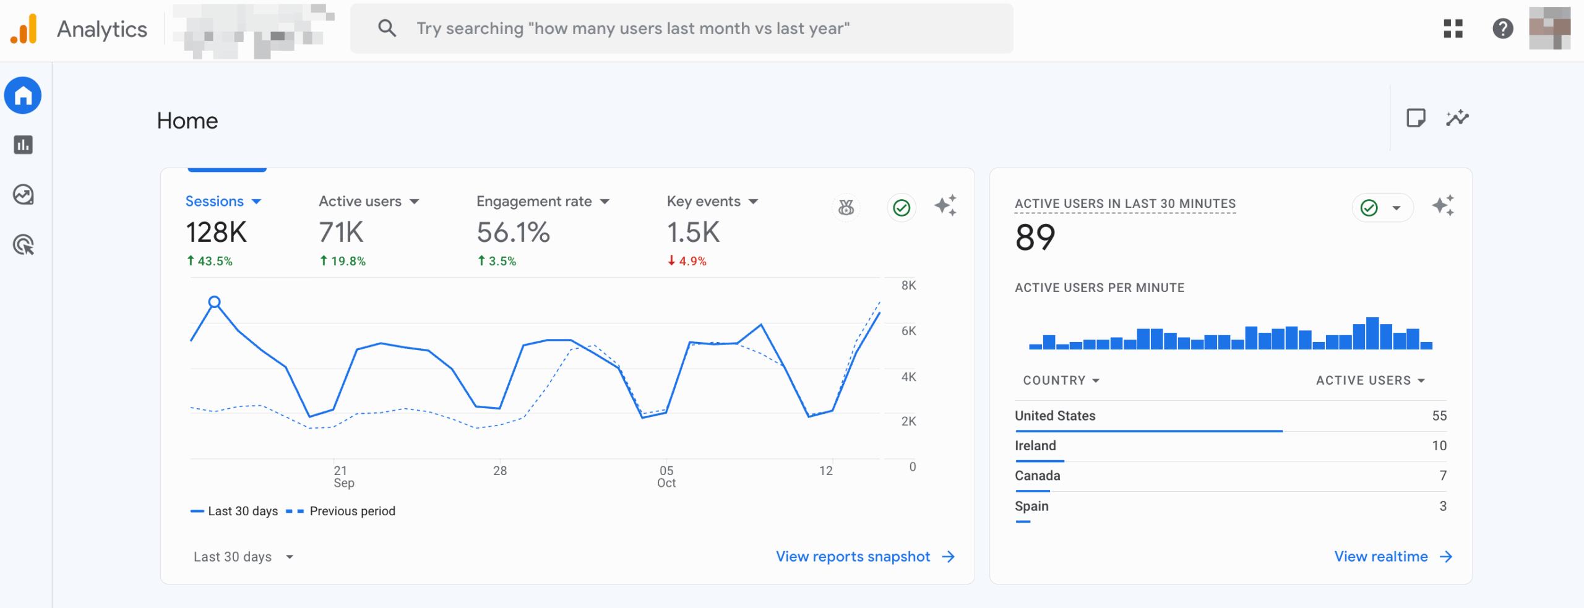Click the annotations note icon
This screenshot has height=608, width=1584.
1416,118
